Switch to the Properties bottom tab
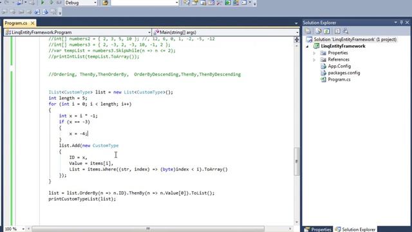This screenshot has width=412, height=232. coord(317,229)
